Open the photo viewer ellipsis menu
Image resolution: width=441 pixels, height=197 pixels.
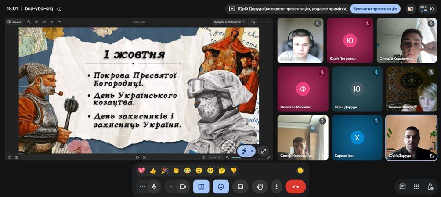click(x=59, y=22)
